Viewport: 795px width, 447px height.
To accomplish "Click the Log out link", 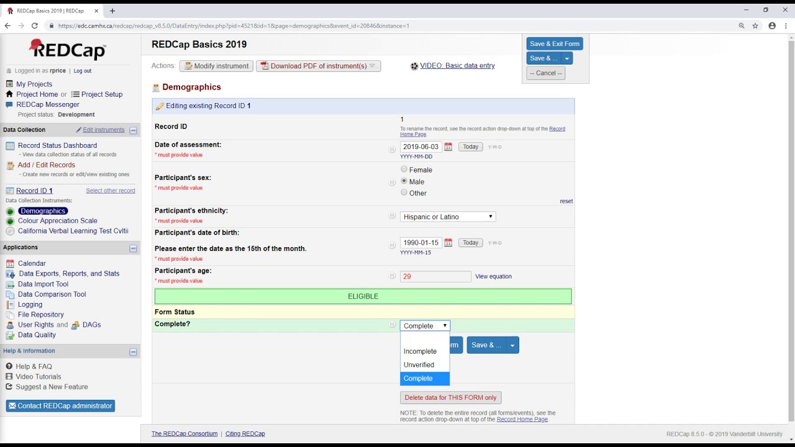I will point(83,71).
